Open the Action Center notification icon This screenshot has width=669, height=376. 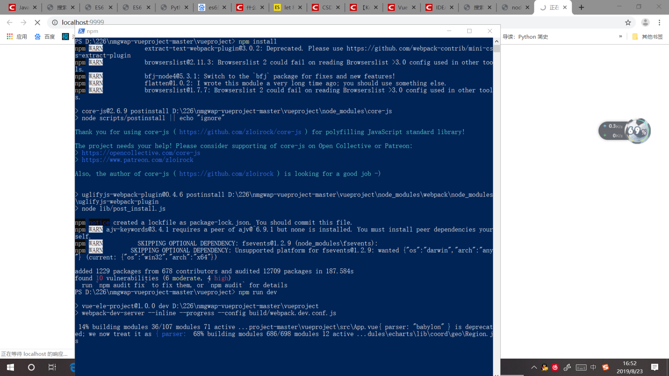655,367
